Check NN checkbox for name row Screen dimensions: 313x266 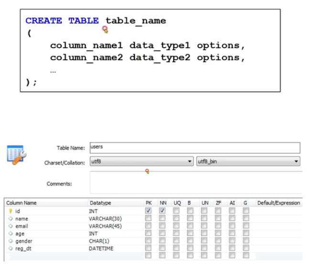tap(162, 218)
